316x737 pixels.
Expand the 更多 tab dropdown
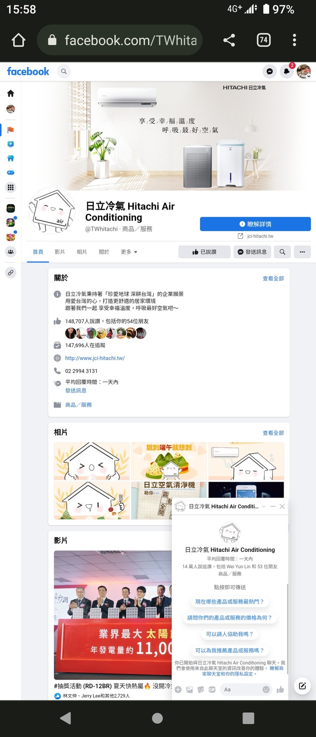(129, 252)
